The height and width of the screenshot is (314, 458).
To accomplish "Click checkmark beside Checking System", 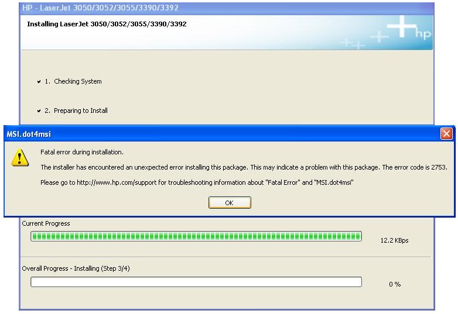I will point(39,82).
